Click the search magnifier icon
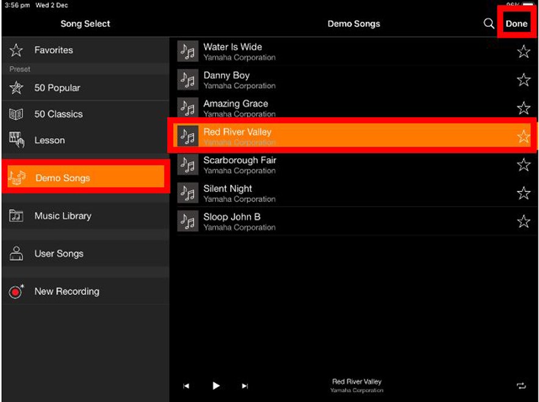Viewport: 539px width, 402px height. click(x=488, y=24)
